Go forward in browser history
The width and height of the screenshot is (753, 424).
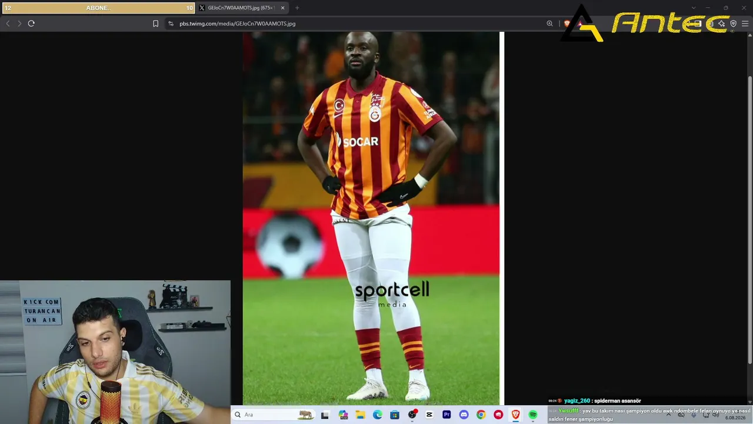click(19, 24)
